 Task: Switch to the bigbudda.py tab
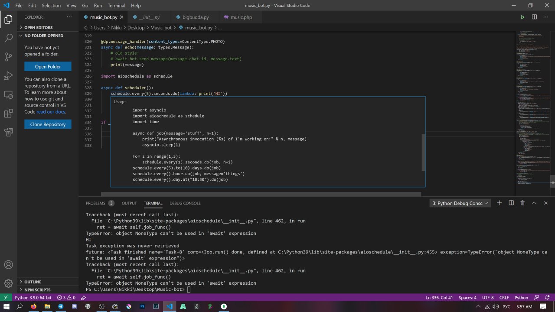[194, 17]
